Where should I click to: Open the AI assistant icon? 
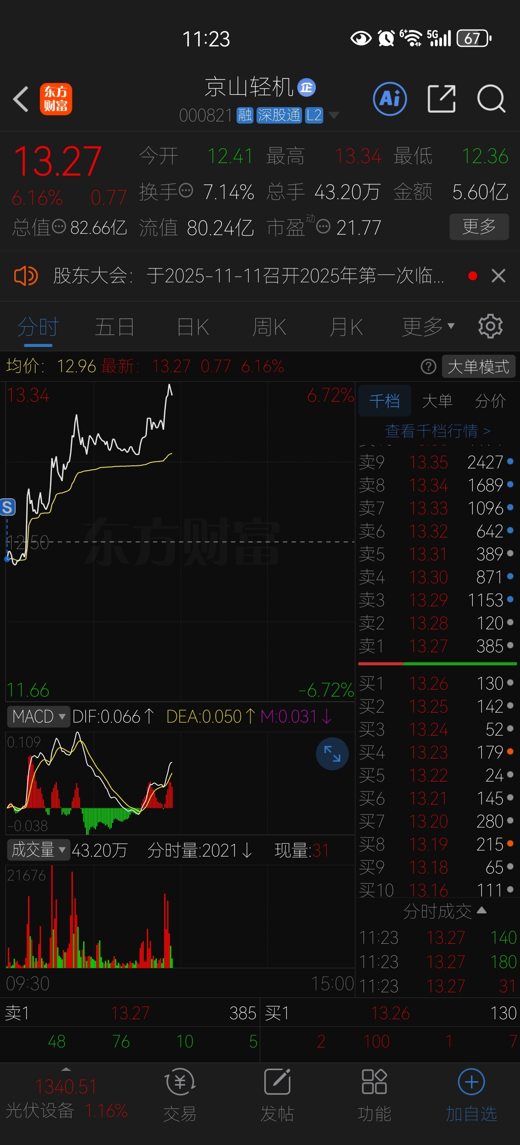pos(390,99)
